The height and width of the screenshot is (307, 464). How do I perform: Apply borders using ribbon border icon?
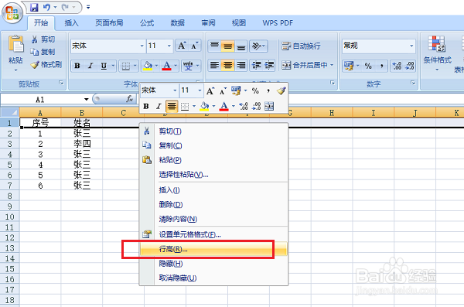[126, 66]
